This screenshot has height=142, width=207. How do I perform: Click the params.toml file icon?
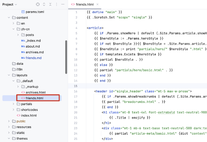coord(23,12)
